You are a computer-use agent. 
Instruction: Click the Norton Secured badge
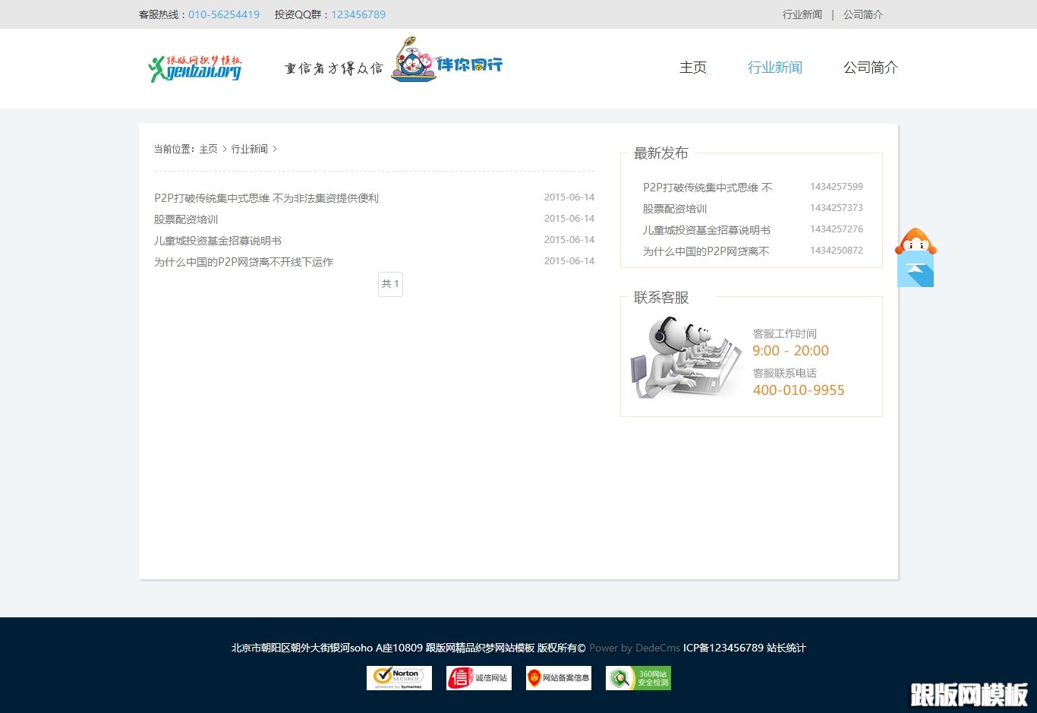(x=399, y=677)
